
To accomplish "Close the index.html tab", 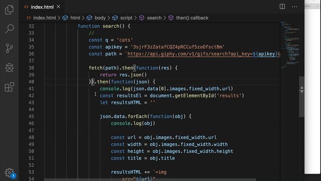I will coord(58,7).
